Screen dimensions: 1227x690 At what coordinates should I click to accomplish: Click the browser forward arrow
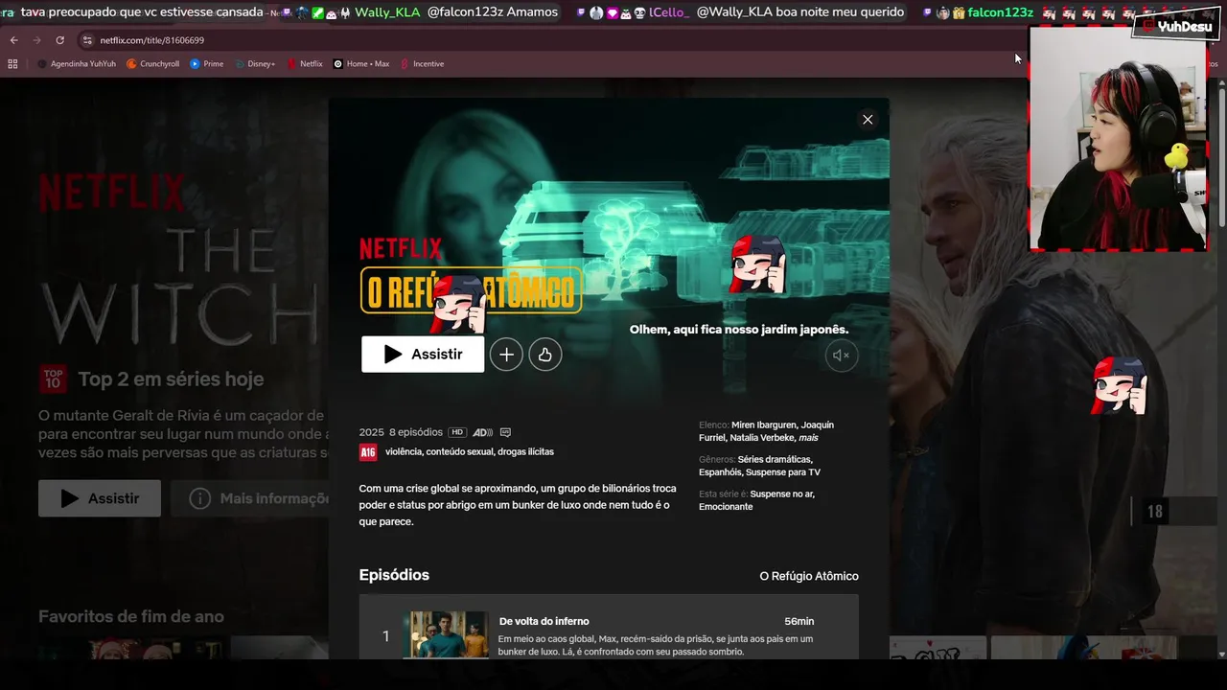point(36,40)
